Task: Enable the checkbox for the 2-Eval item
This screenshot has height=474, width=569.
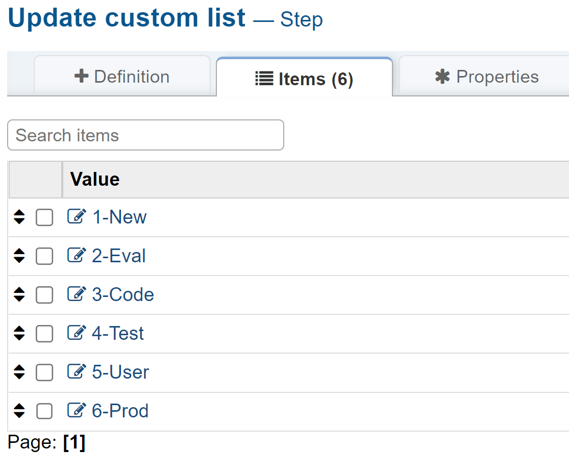Action: point(44,257)
